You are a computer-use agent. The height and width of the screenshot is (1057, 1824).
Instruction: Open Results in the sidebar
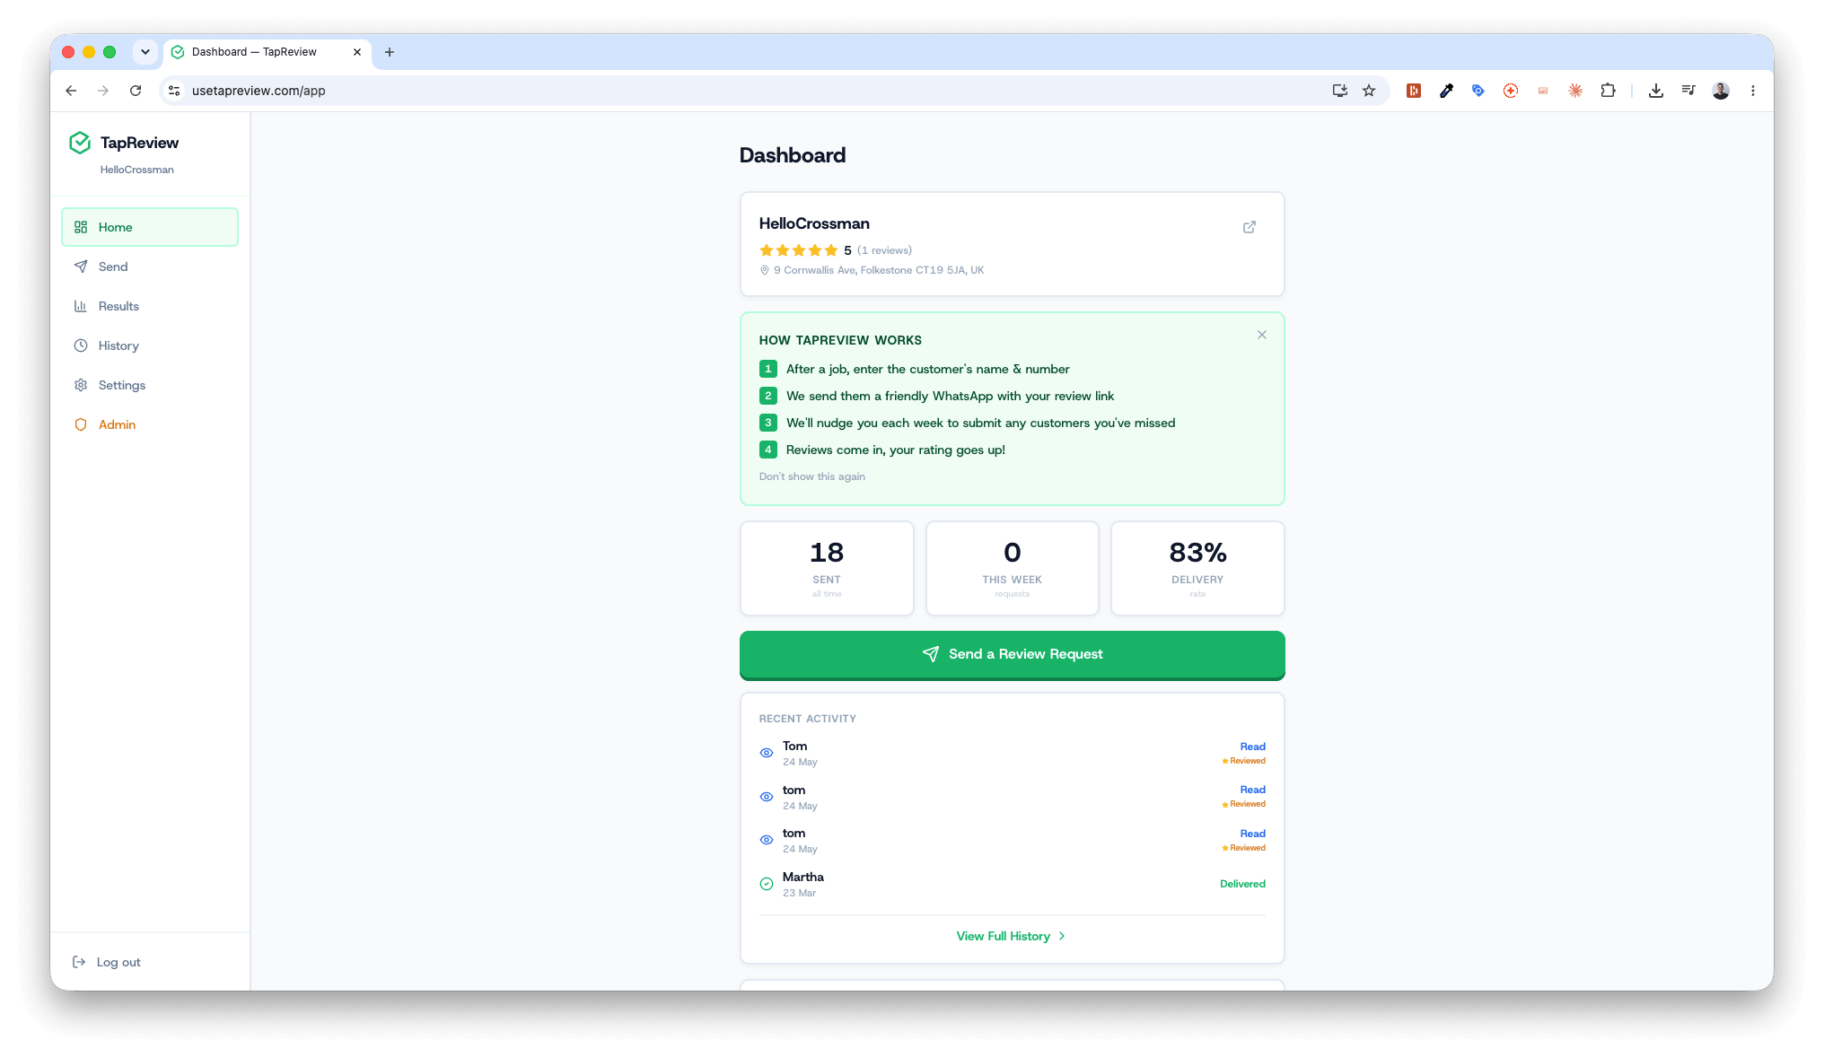pyautogui.click(x=150, y=306)
